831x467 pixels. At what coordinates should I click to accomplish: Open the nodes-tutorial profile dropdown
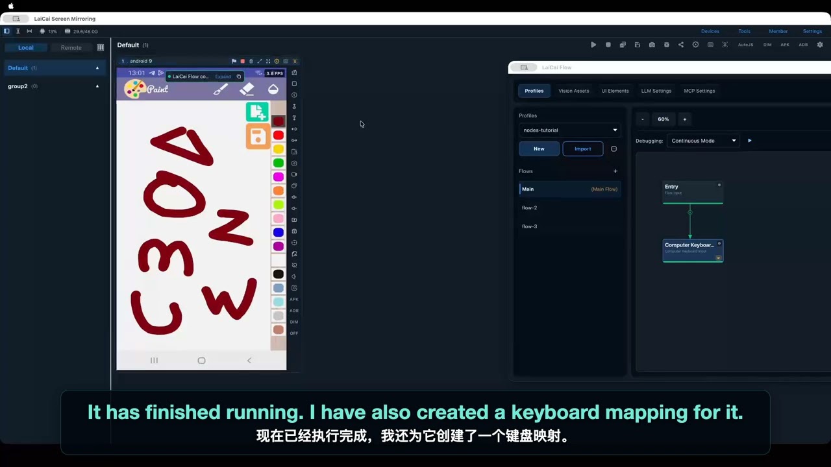(x=569, y=130)
